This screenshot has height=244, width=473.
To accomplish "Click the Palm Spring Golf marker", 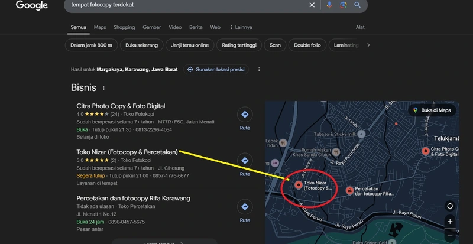I will [392, 242].
